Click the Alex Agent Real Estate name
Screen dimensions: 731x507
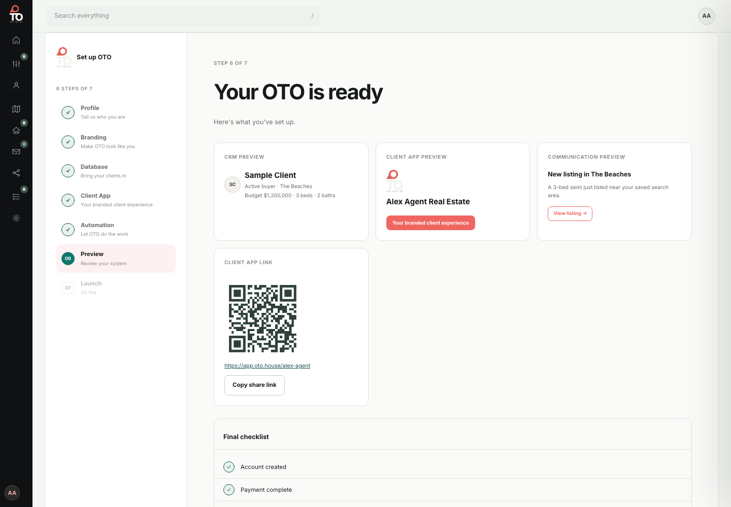click(x=428, y=202)
